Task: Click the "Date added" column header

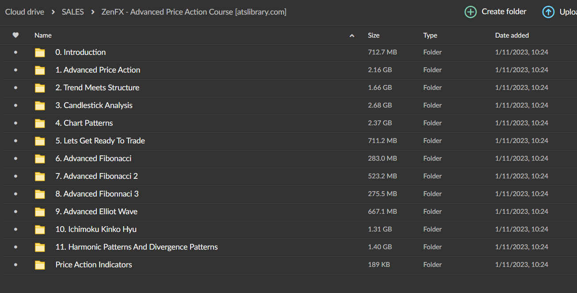Action: 512,35
